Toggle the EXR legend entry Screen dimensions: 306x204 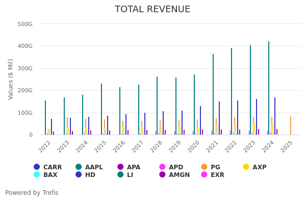pos(205,175)
